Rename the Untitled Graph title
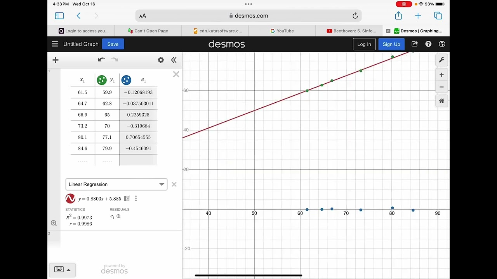This screenshot has height=279, width=497. point(81,44)
